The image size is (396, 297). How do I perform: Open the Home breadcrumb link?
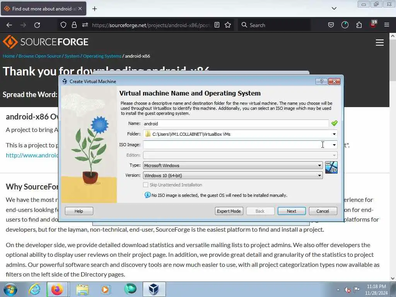pyautogui.click(x=9, y=56)
